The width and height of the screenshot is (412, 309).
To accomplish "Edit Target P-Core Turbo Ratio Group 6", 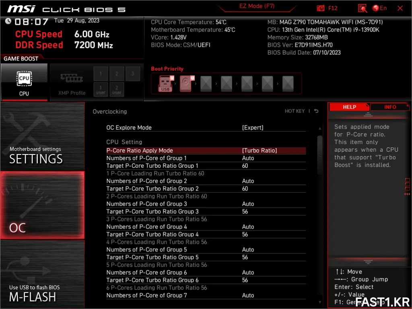I will pos(206,280).
